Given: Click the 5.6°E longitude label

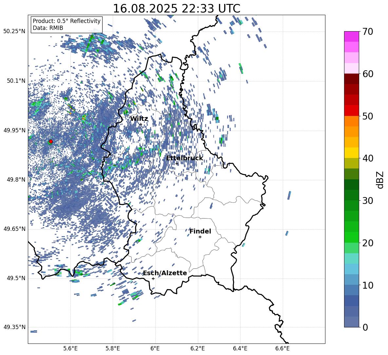Looking at the screenshot, I should pos(70,348).
